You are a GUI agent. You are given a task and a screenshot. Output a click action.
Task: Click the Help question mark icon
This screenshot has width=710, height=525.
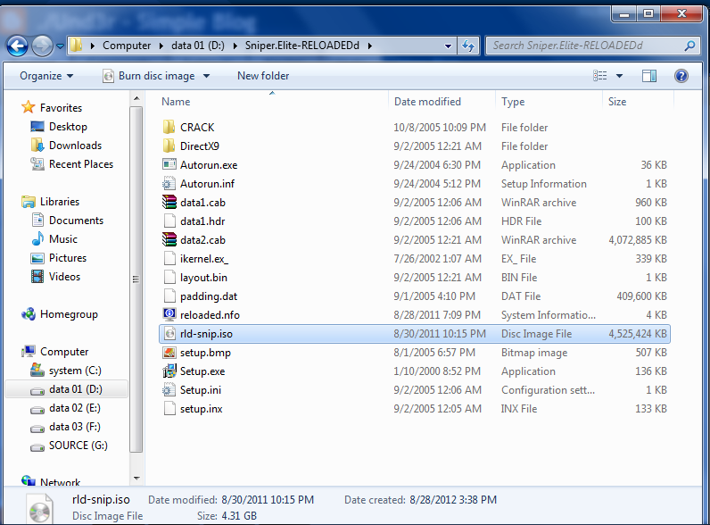click(x=681, y=76)
